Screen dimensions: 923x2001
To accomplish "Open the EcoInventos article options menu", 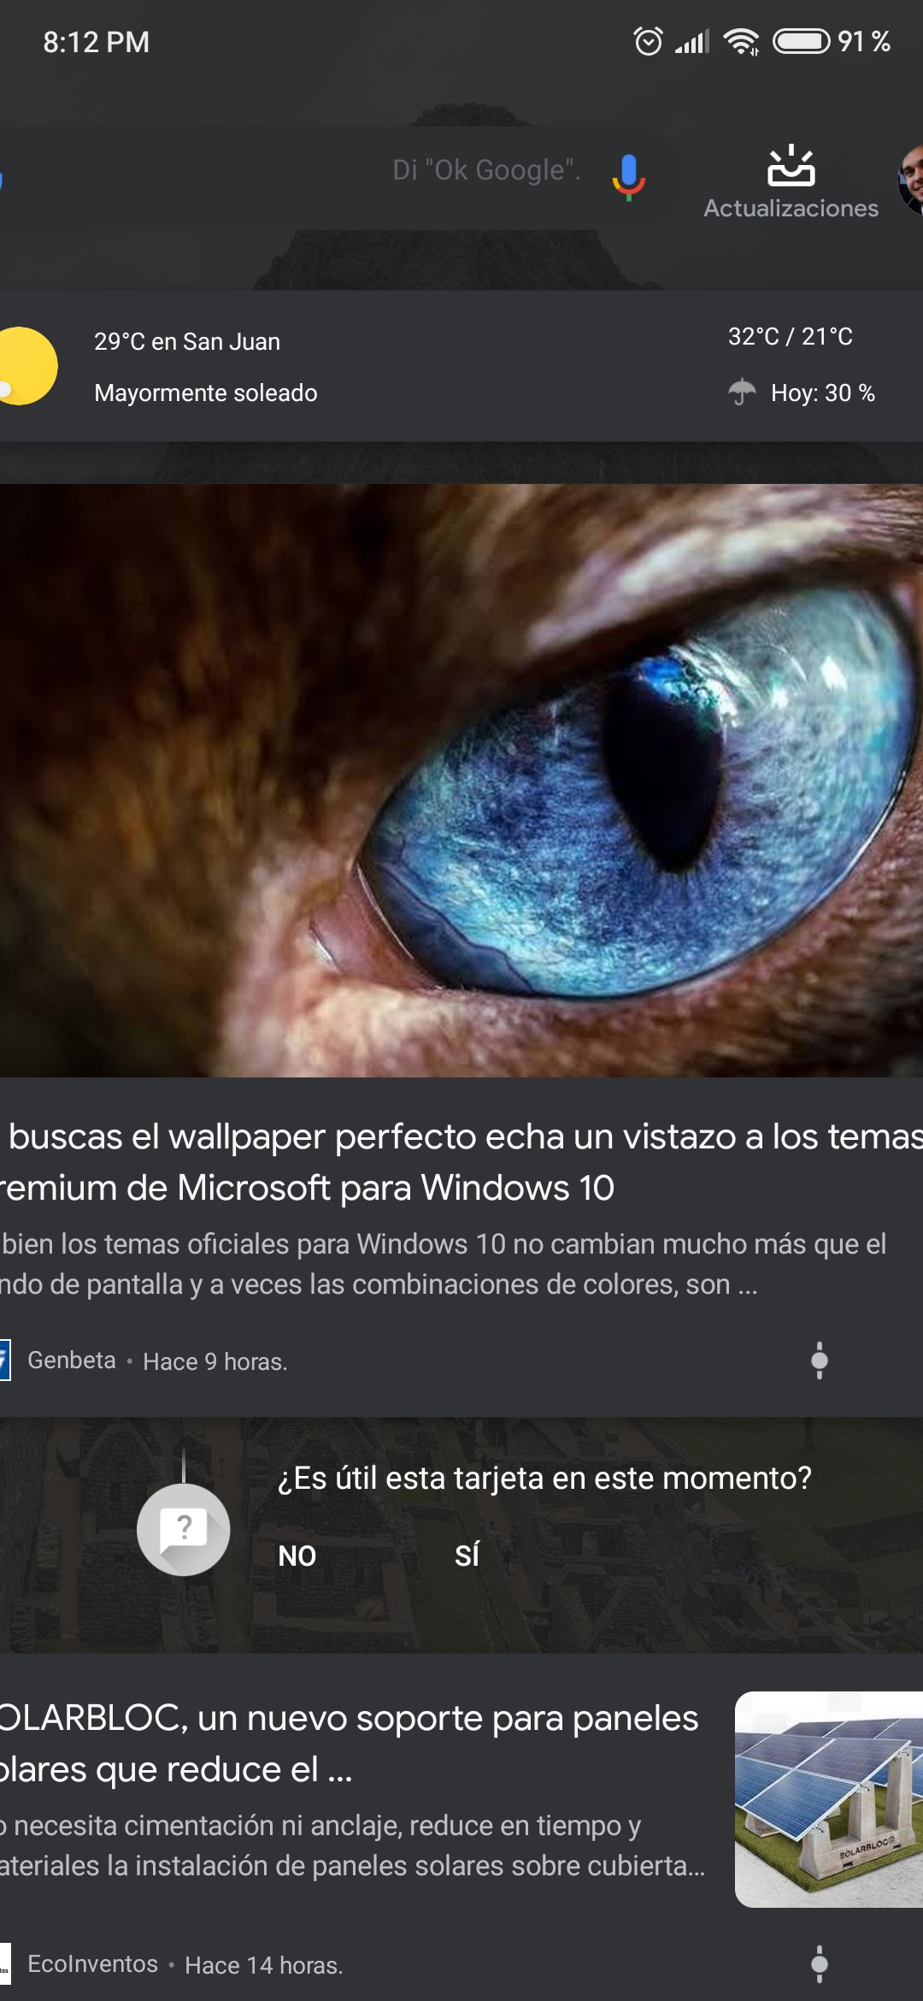I will click(x=819, y=1964).
